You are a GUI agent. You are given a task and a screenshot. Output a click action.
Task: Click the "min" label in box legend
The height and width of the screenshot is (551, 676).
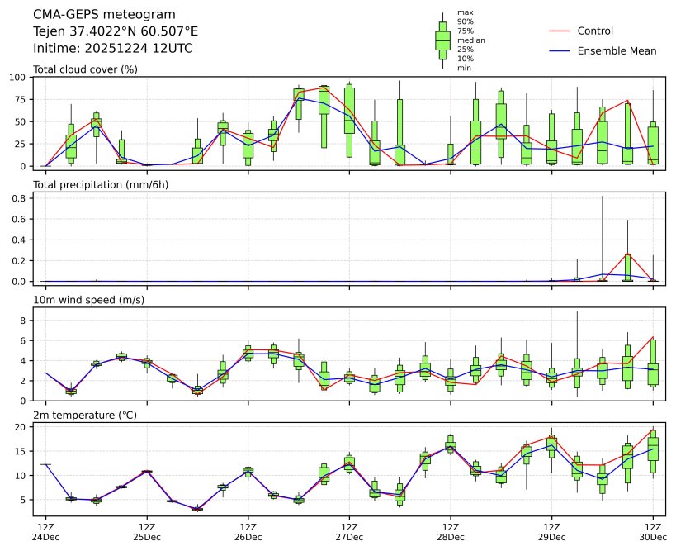(464, 68)
